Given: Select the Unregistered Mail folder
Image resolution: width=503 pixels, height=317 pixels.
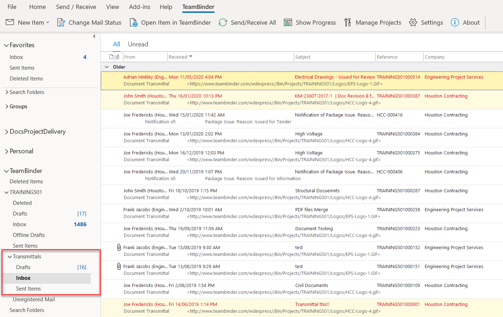Looking at the screenshot, I should (34, 299).
